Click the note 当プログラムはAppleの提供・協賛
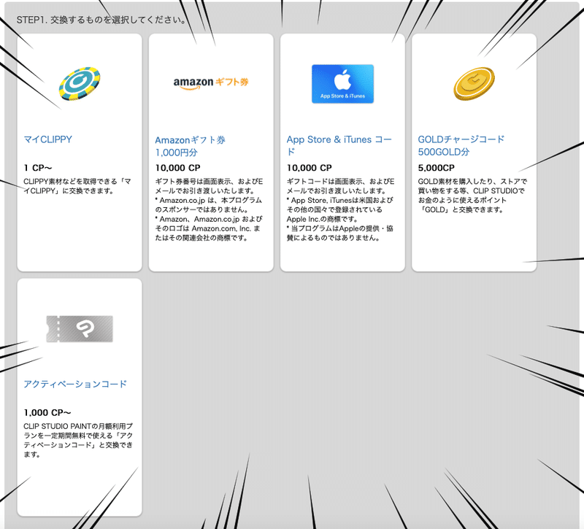The height and width of the screenshot is (529, 584). coord(339,233)
